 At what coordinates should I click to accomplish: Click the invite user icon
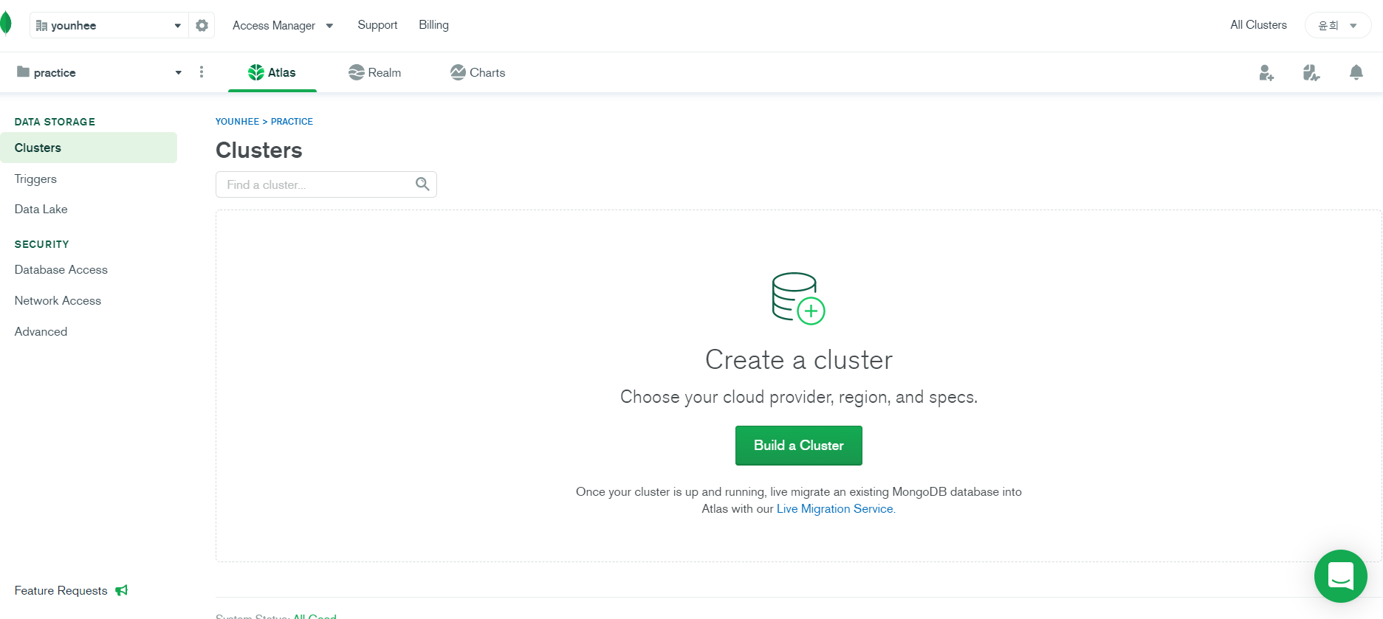[x=1266, y=72]
